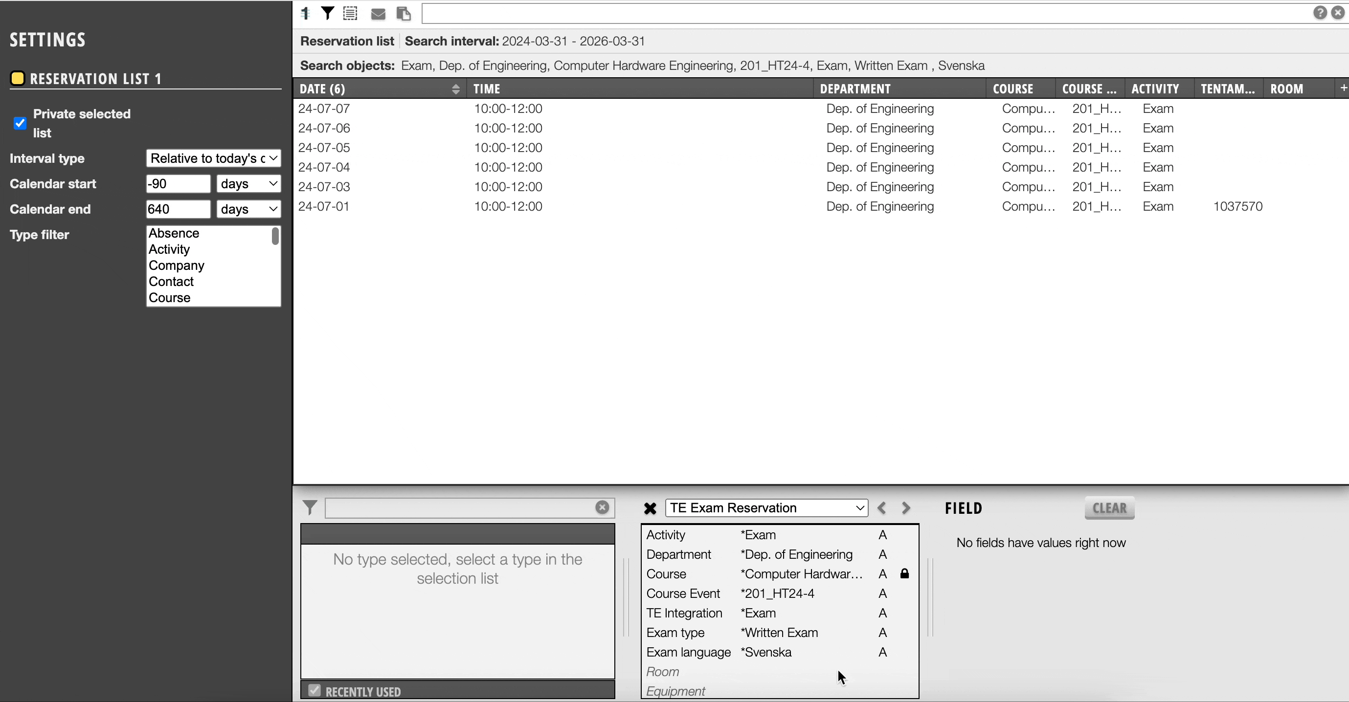Toggle the Private selected list checkbox
This screenshot has height=702, width=1349.
(20, 123)
